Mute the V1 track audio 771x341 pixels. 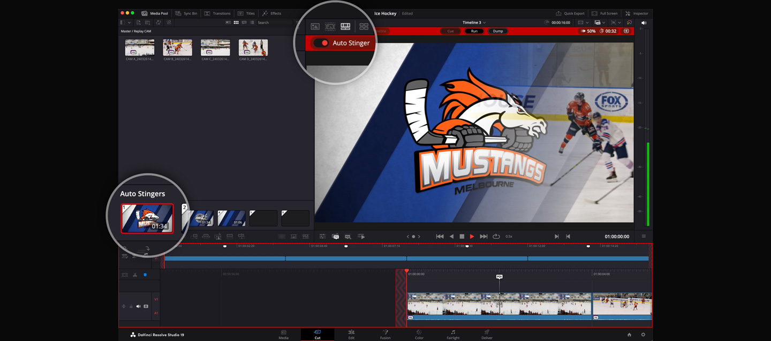138,306
